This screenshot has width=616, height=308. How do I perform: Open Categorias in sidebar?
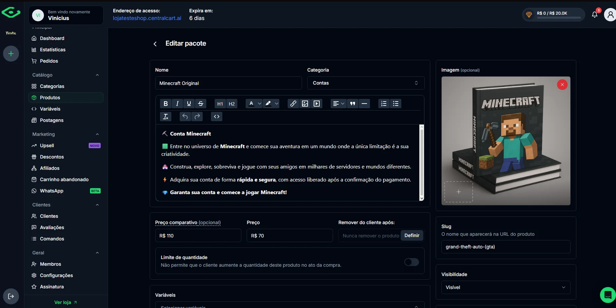[x=66, y=86]
